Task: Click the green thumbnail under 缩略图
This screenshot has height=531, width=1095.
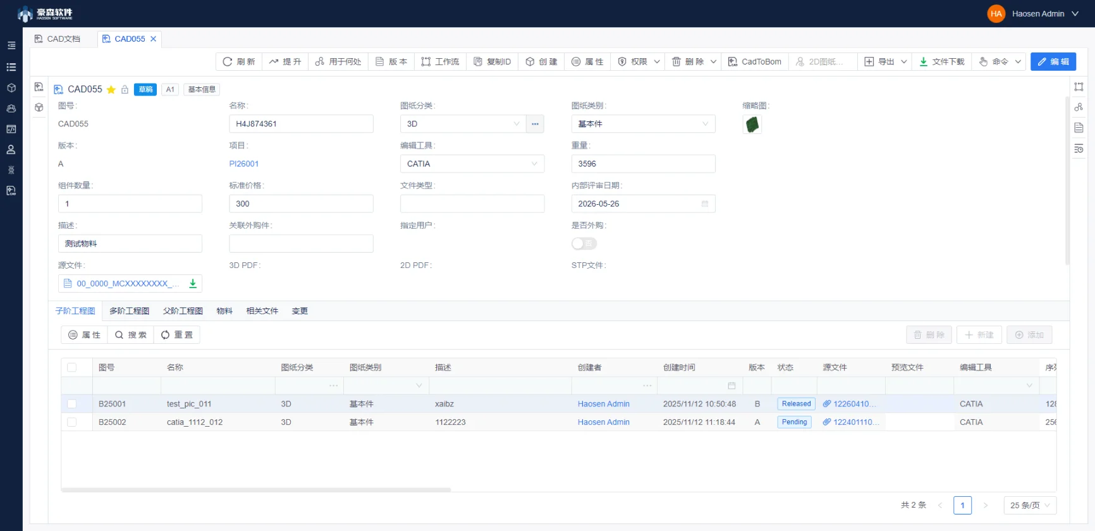Action: tap(752, 125)
